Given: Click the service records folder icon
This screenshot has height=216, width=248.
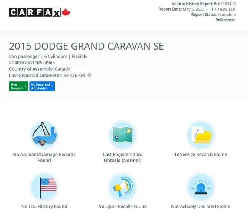Looking at the screenshot, I should point(201,134).
